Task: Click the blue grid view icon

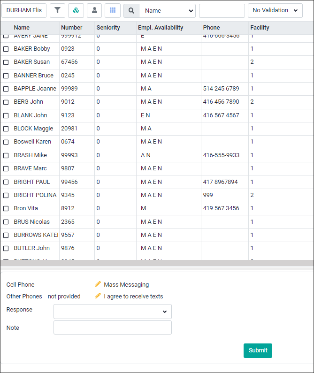Action: (113, 10)
